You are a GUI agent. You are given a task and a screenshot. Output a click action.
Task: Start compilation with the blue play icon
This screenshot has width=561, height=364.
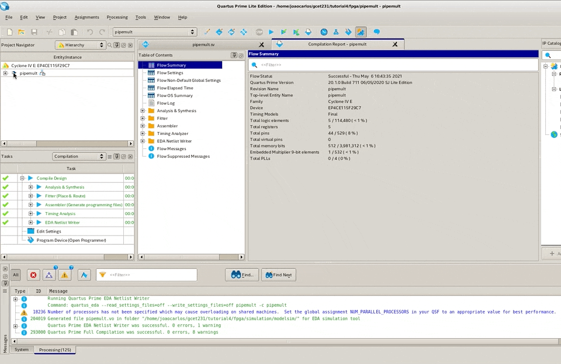coord(271,32)
